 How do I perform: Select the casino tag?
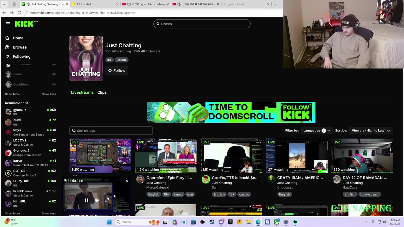tap(244, 194)
